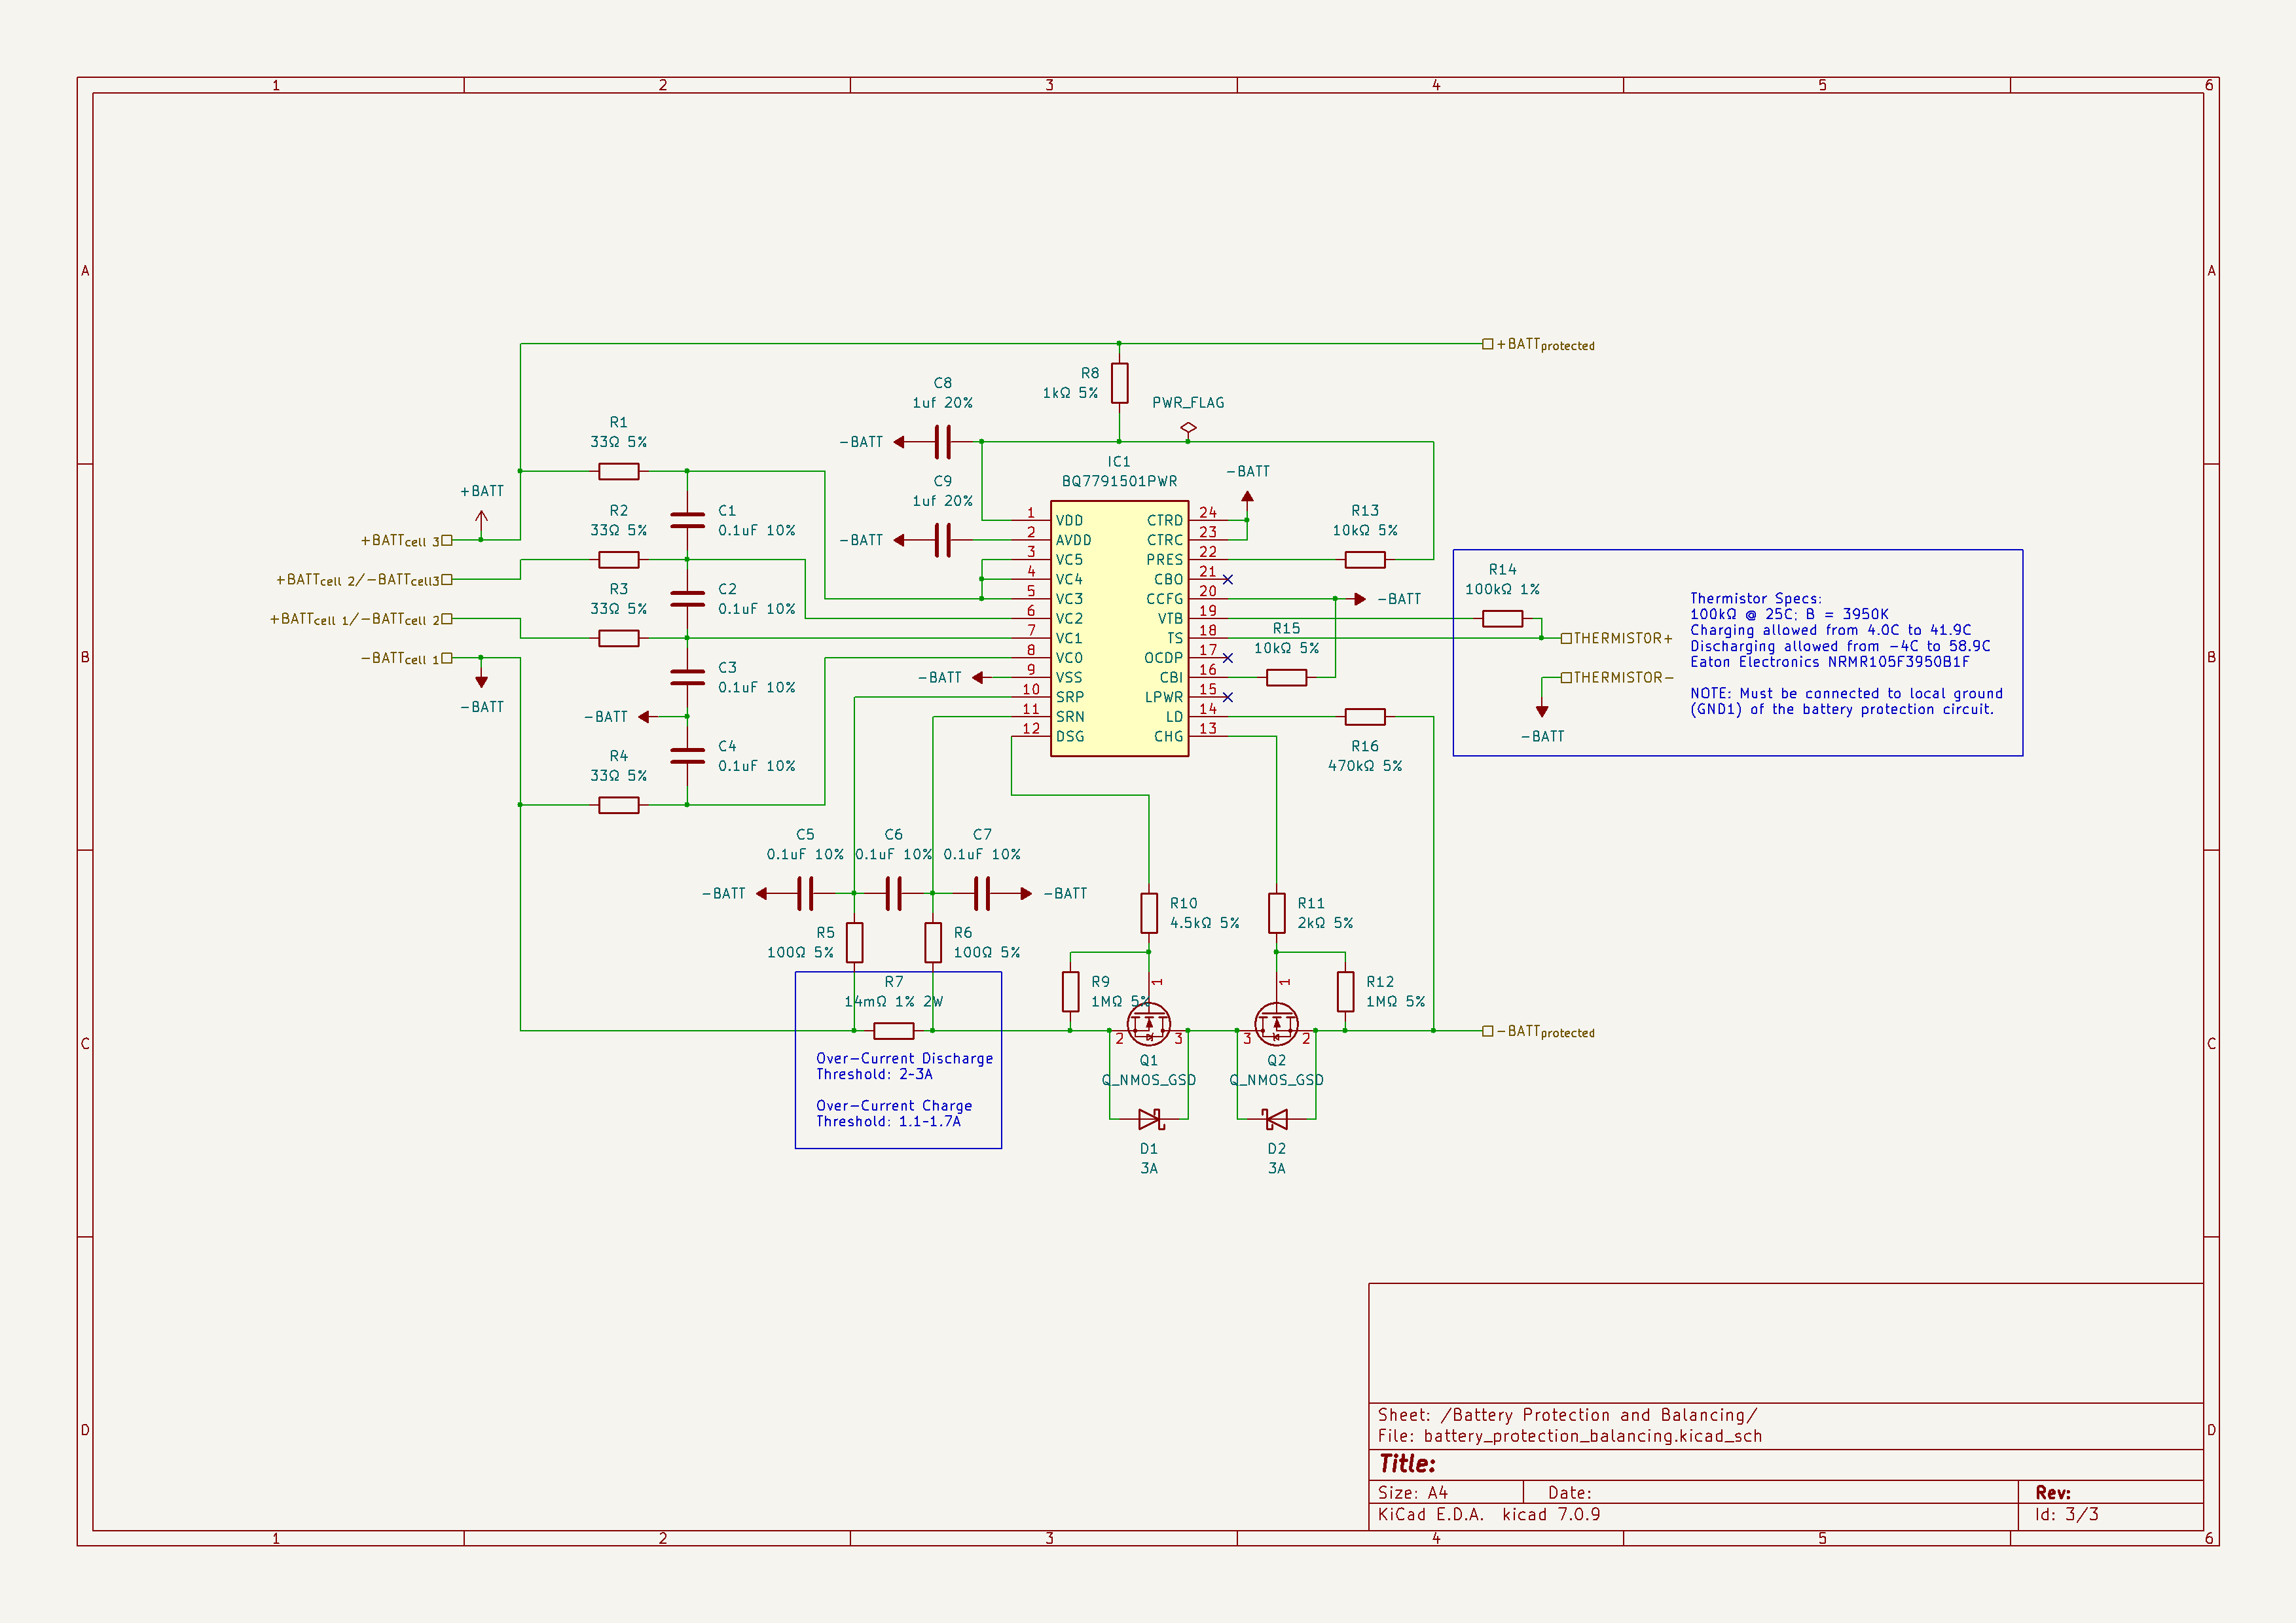Viewport: 2296px width, 1623px height.
Task: Click the no-connect X on pin 15
Action: pyautogui.click(x=1228, y=698)
